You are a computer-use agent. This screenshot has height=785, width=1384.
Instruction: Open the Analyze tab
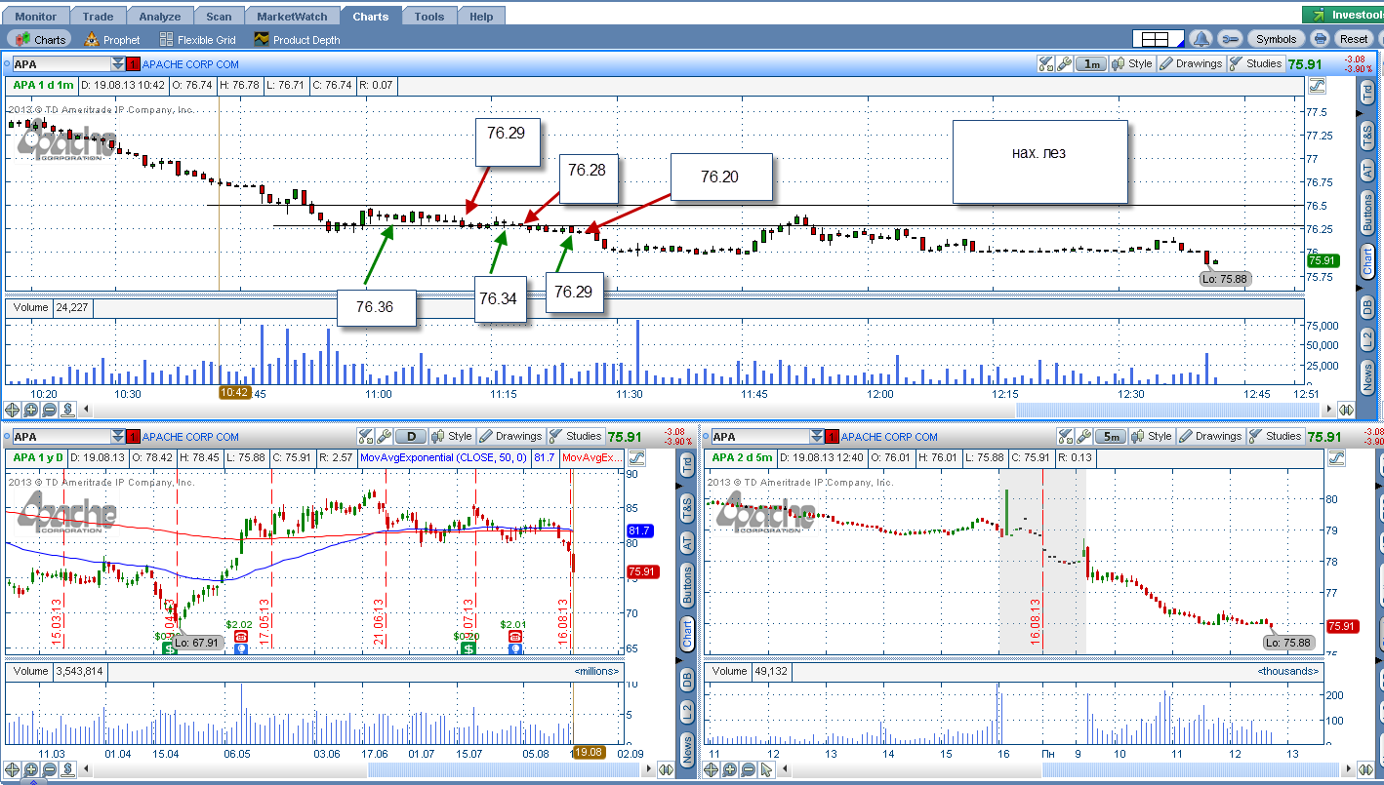(159, 17)
